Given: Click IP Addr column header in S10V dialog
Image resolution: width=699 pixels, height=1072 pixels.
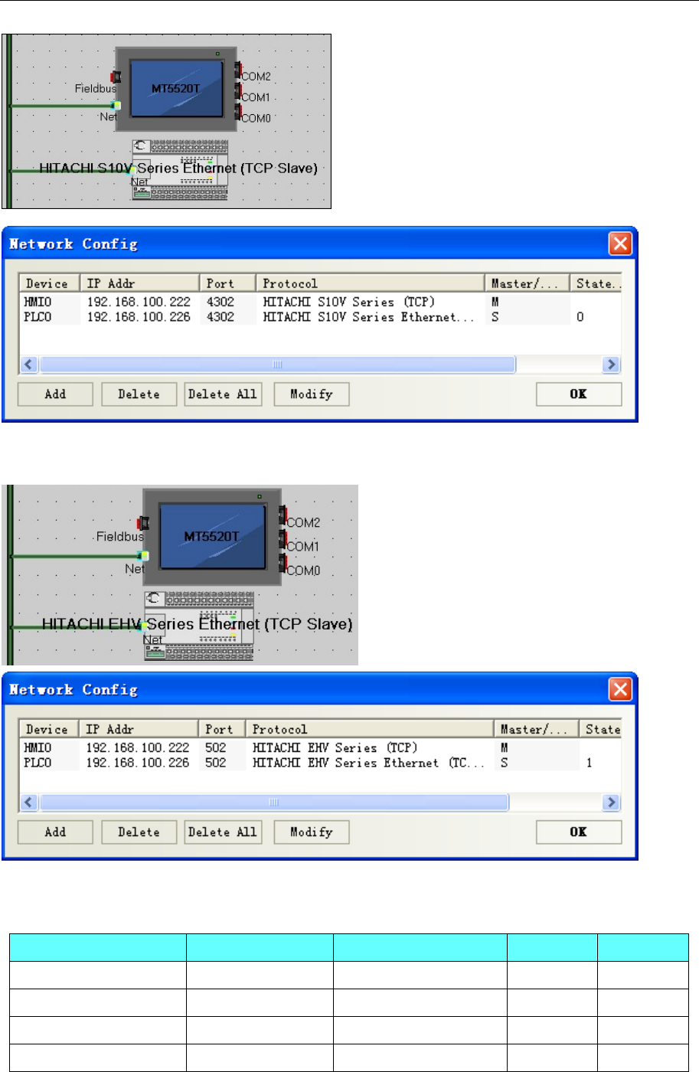Looking at the screenshot, I should tap(140, 283).
